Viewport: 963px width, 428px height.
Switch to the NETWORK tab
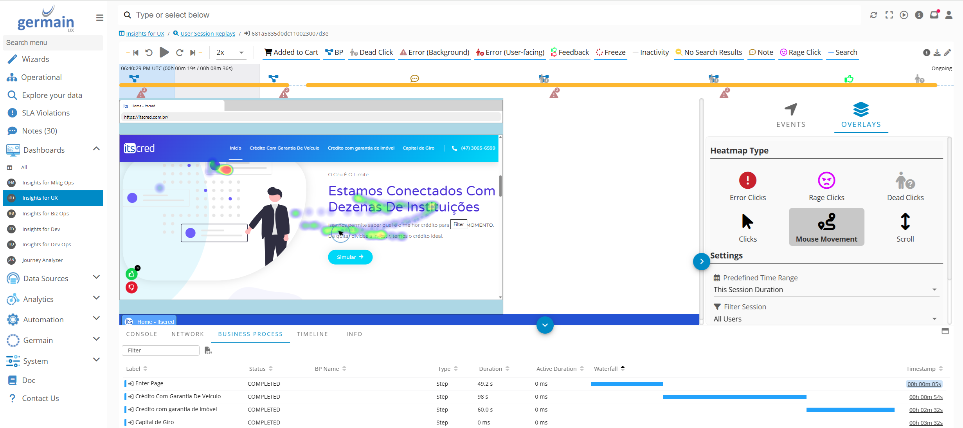[x=187, y=334]
